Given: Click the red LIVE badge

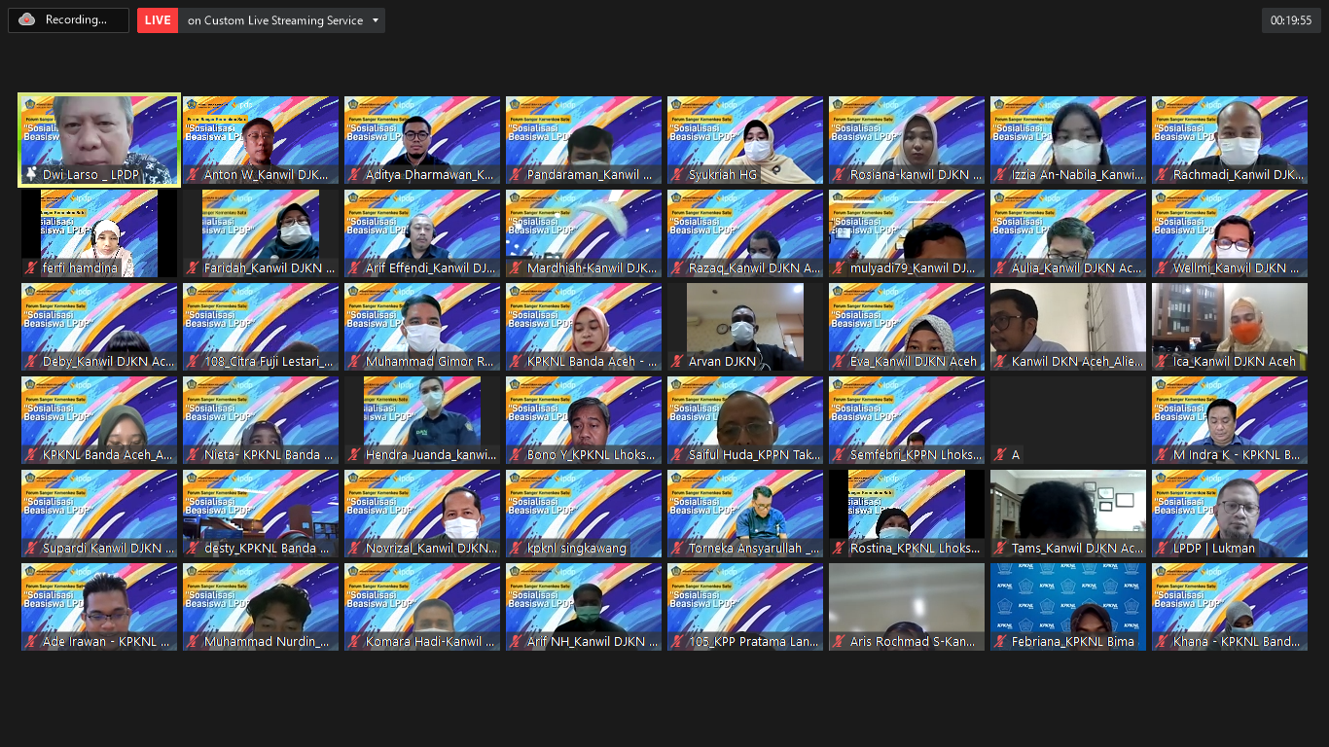Looking at the screenshot, I should [x=158, y=20].
